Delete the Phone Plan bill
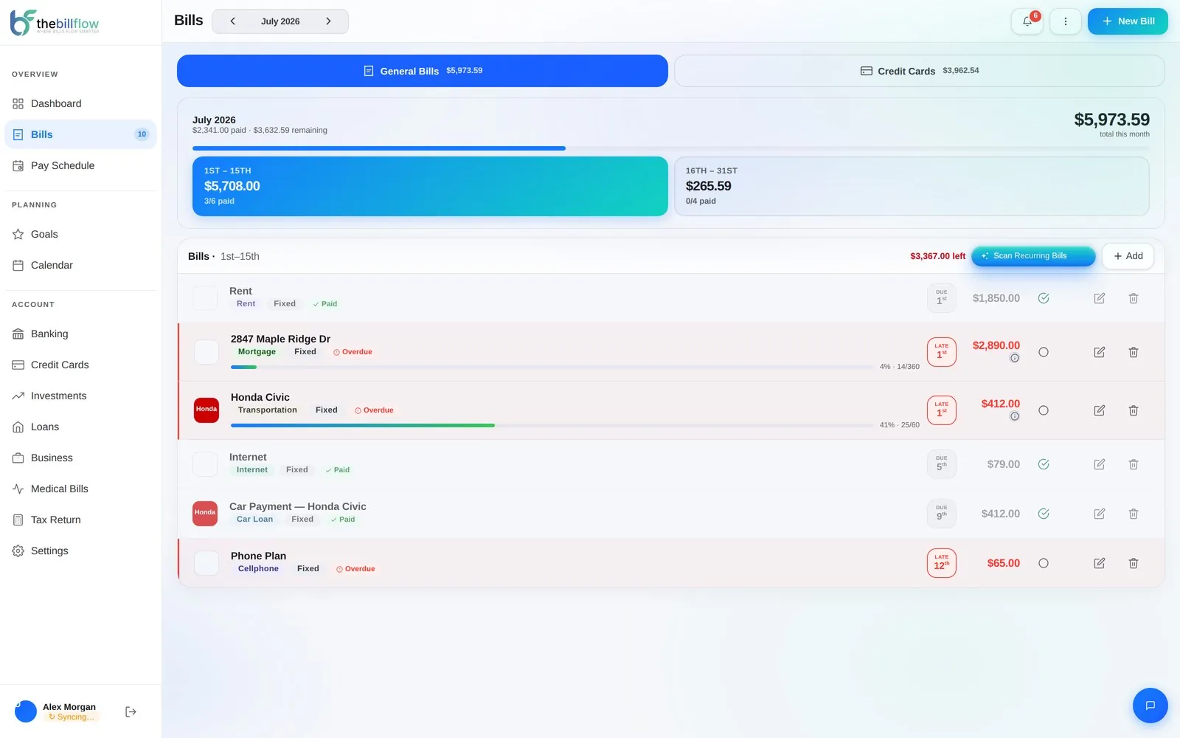1180x738 pixels. pos(1134,563)
